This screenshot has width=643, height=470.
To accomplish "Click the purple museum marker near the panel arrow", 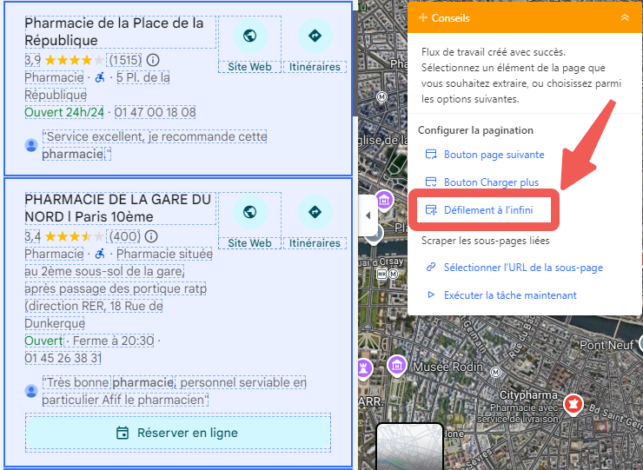I will 384,201.
